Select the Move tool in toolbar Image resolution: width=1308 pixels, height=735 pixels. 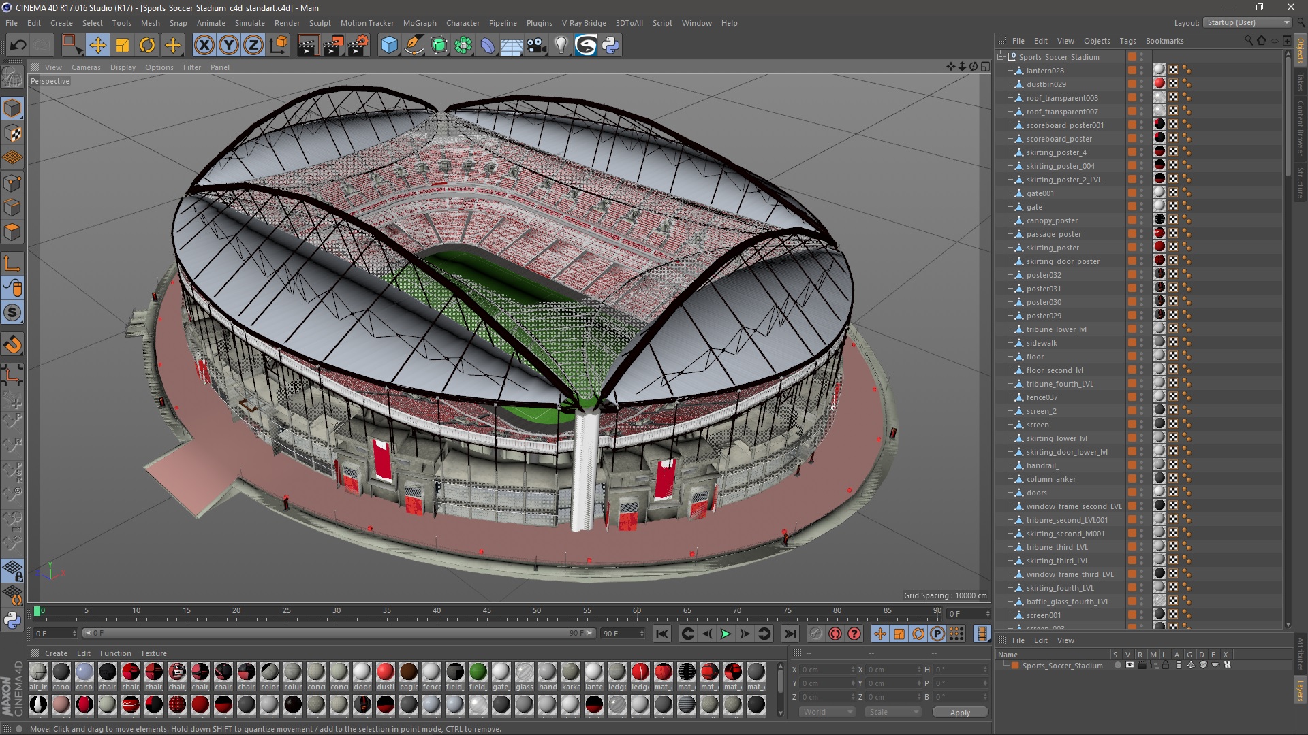pyautogui.click(x=97, y=46)
